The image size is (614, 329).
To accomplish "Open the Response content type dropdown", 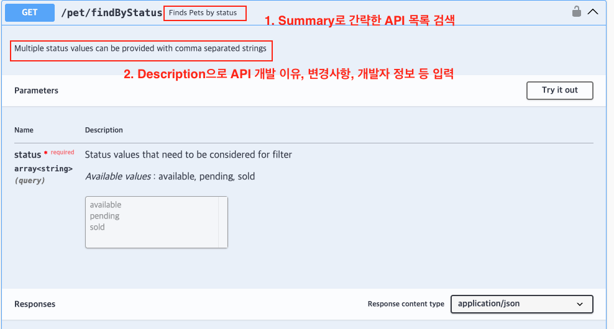I will 521,304.
